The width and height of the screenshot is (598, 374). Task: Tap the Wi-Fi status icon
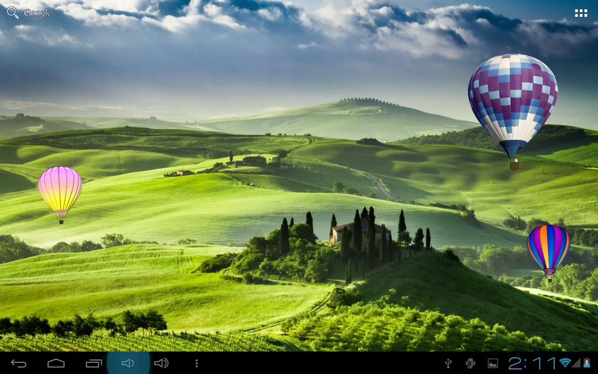[565, 363]
